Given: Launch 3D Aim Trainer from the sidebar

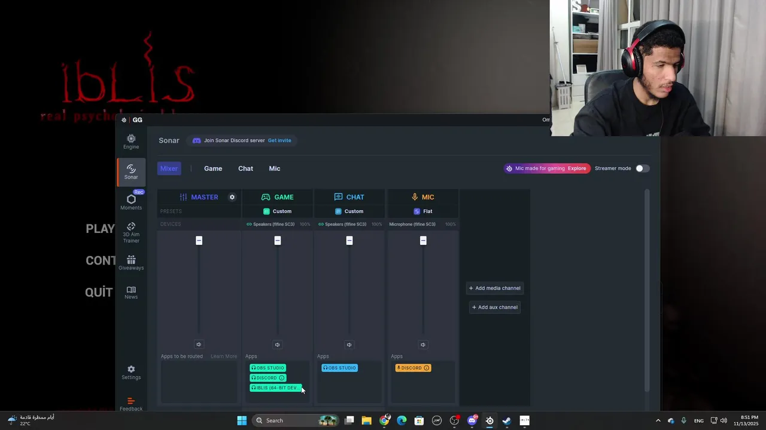Looking at the screenshot, I should click(131, 232).
